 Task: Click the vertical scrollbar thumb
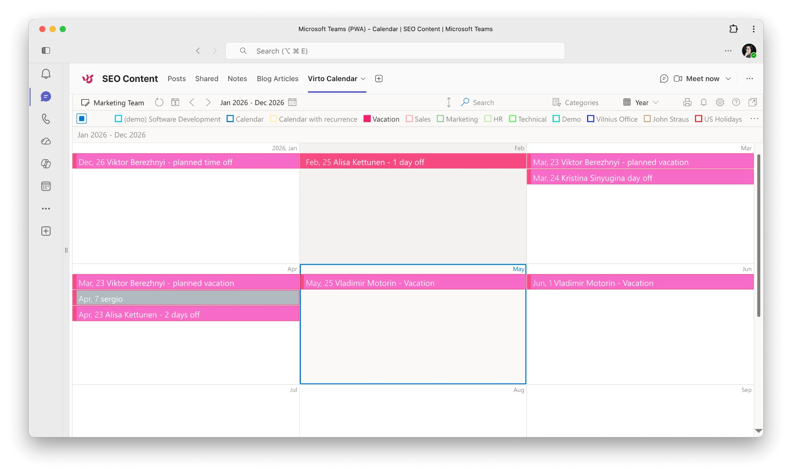pos(759,236)
